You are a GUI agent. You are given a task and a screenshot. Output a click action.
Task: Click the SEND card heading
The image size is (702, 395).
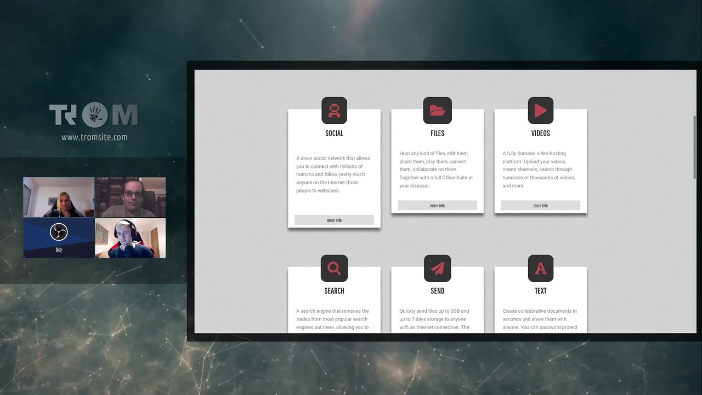tap(437, 291)
